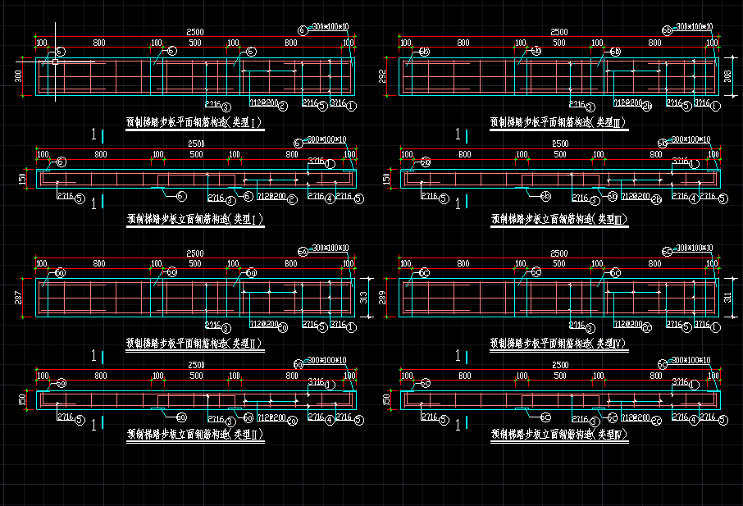Select the title 预制梯踏步板平面钢筋构造(类型IV)
This screenshot has width=743, height=506.
(x=558, y=343)
